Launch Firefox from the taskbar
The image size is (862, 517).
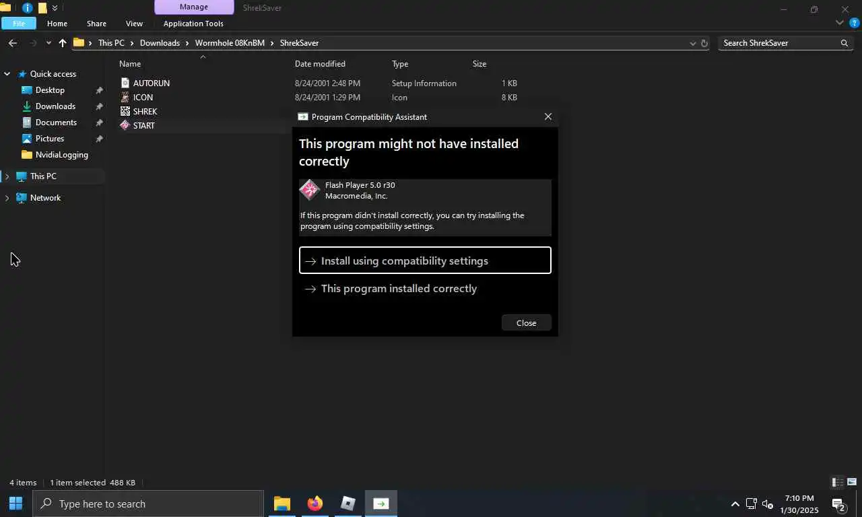314,504
